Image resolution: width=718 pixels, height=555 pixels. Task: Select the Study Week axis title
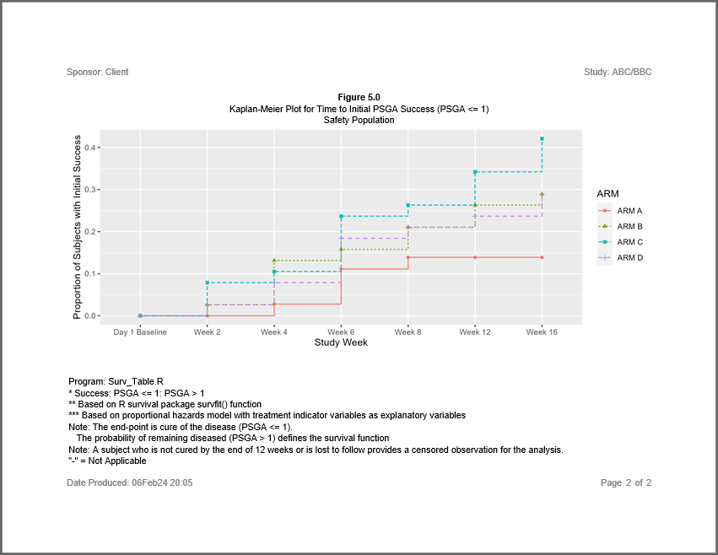[341, 342]
